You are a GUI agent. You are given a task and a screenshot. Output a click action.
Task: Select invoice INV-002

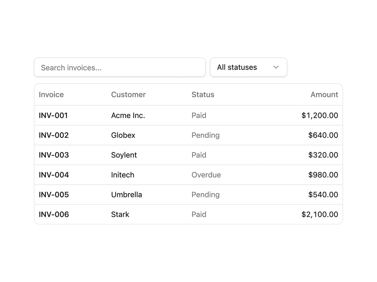(x=54, y=135)
